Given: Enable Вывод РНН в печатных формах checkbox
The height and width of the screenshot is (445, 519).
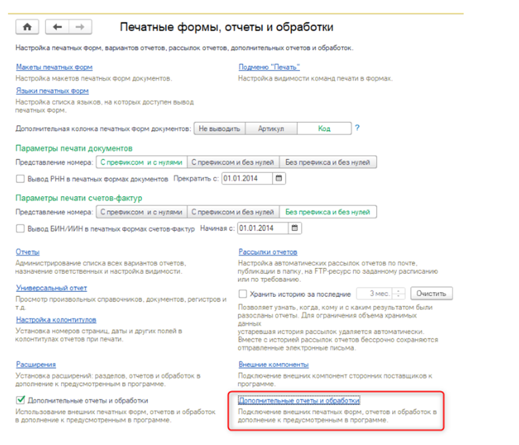Looking at the screenshot, I should [x=20, y=178].
